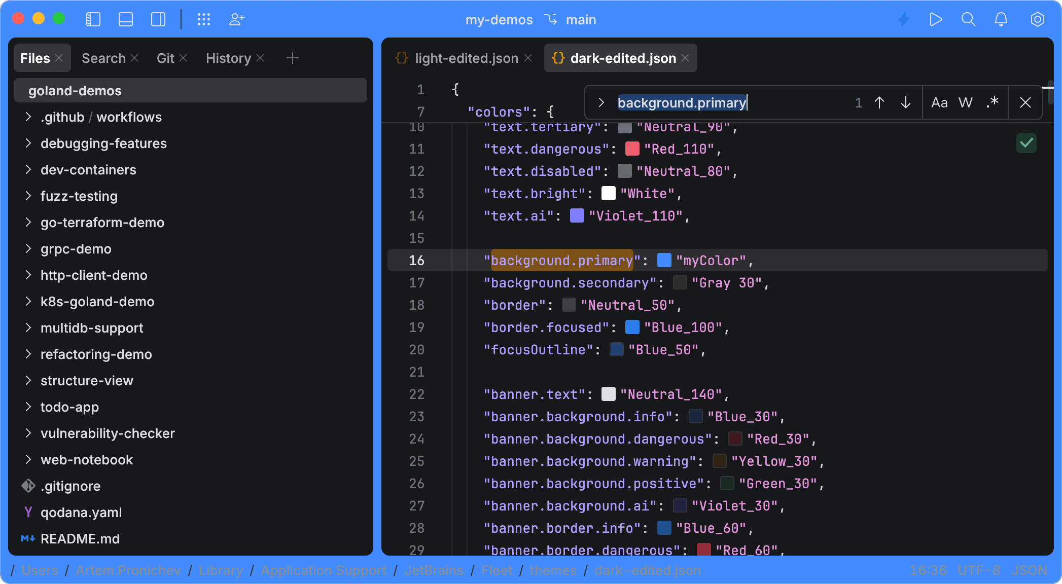The image size is (1062, 584).
Task: Click the blue swatch next to myColor
Action: [x=664, y=260]
